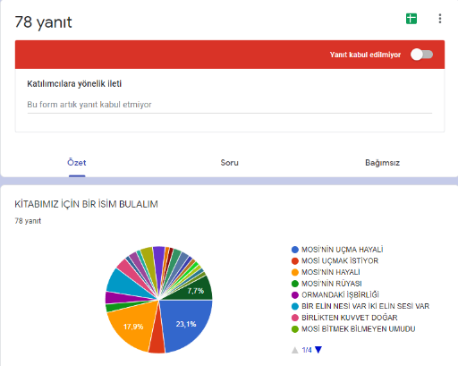Screen dimensions: 458x366
Task: Go to next legend page with down arrow
Action: coord(318,350)
